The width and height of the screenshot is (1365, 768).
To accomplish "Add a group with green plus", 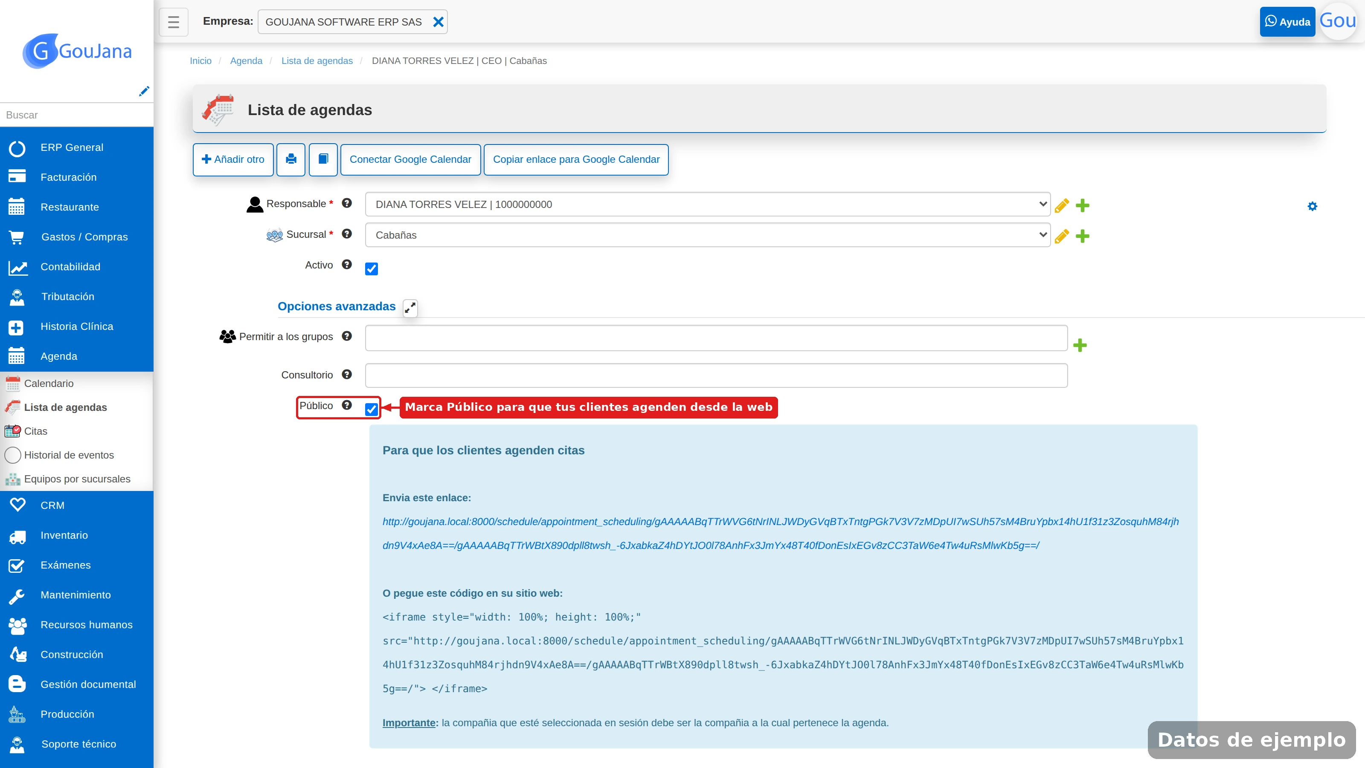I will (x=1080, y=346).
